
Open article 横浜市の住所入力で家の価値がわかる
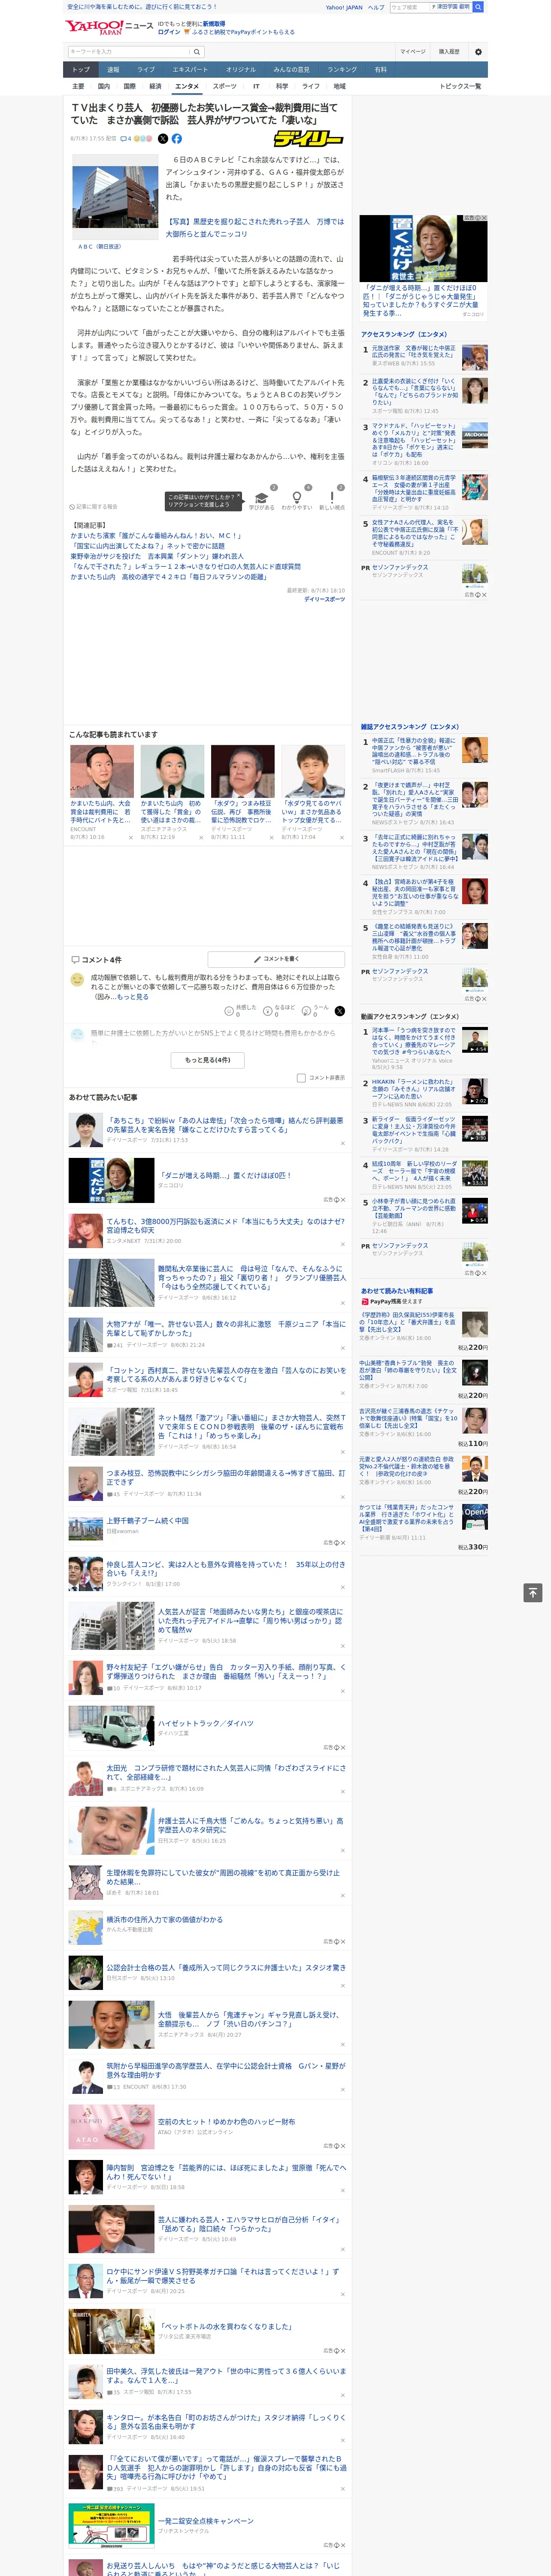[165, 1920]
